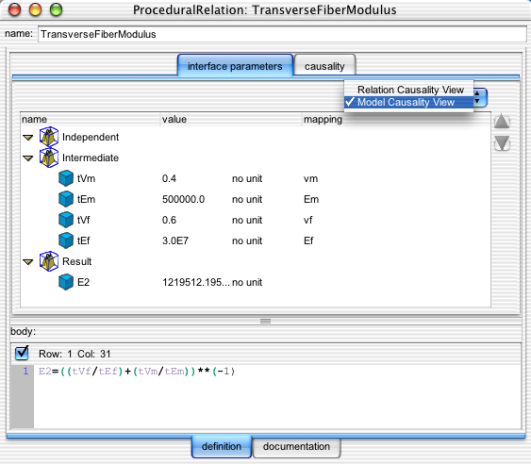The image size is (531, 464).
Task: Click the name column header
Action: [91, 119]
